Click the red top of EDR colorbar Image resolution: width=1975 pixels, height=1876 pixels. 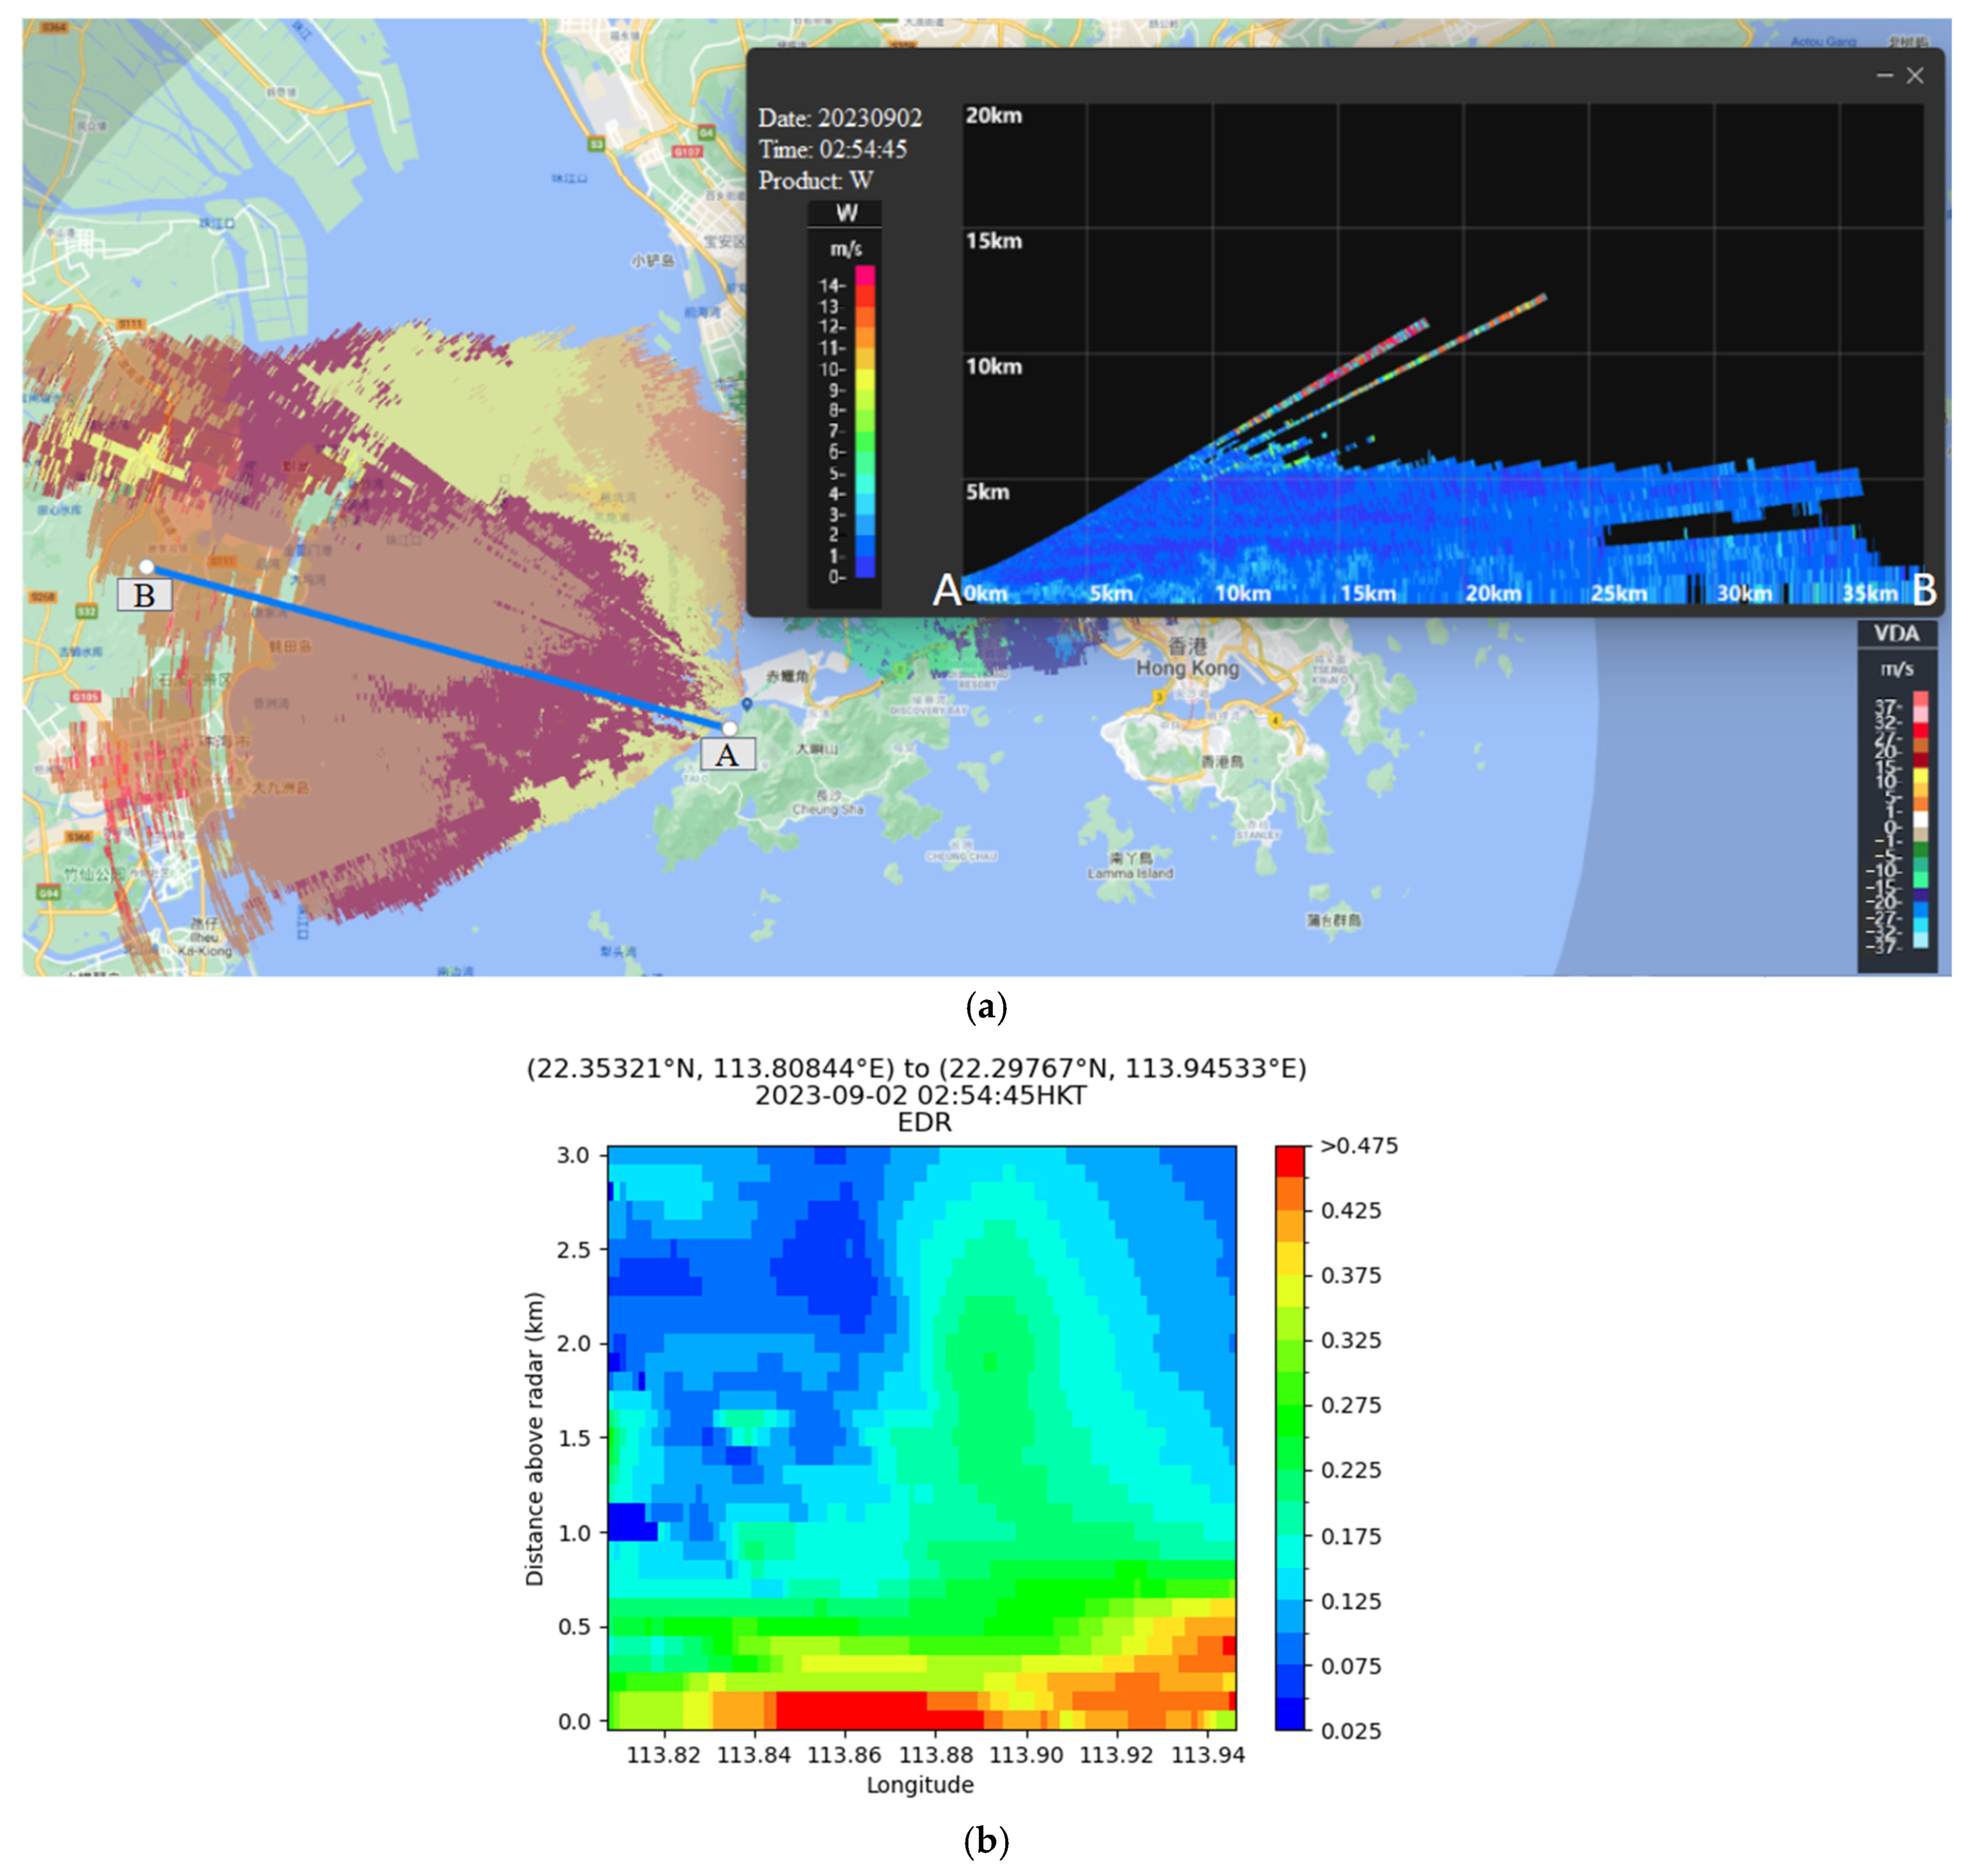1289,1161
